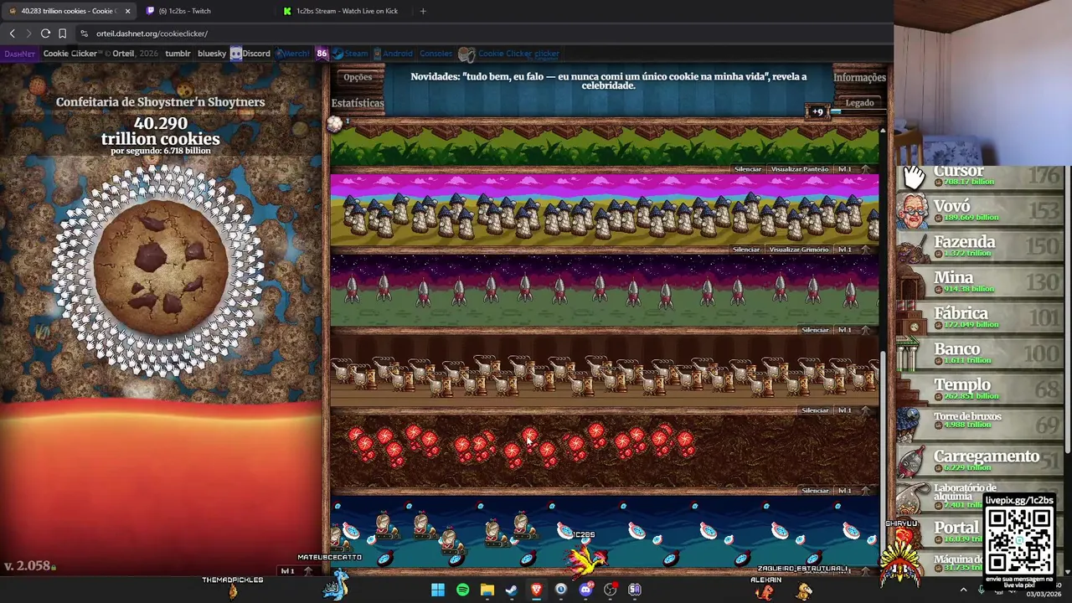
Task: Buy a Torre de bruxos building
Action: tap(981, 425)
